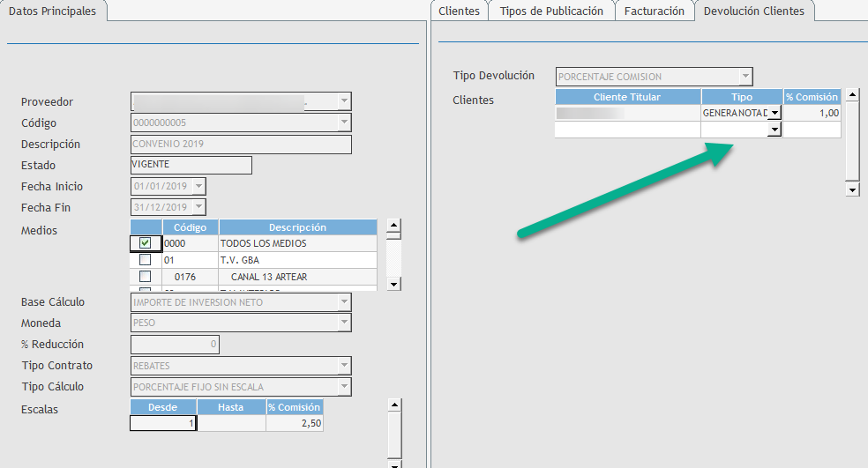Open the Tipos de Publicación tab
Screen dimensions: 868x468
tap(551, 11)
